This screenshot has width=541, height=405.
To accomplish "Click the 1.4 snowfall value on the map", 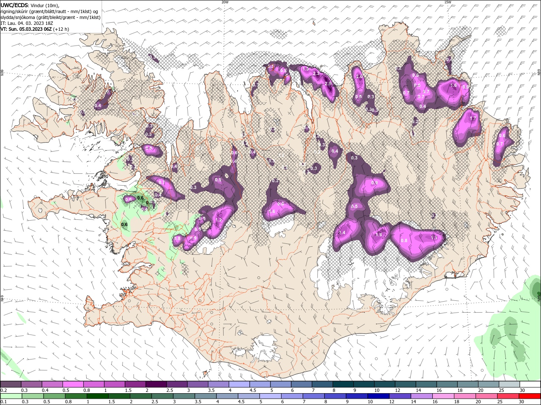I will tap(342, 233).
